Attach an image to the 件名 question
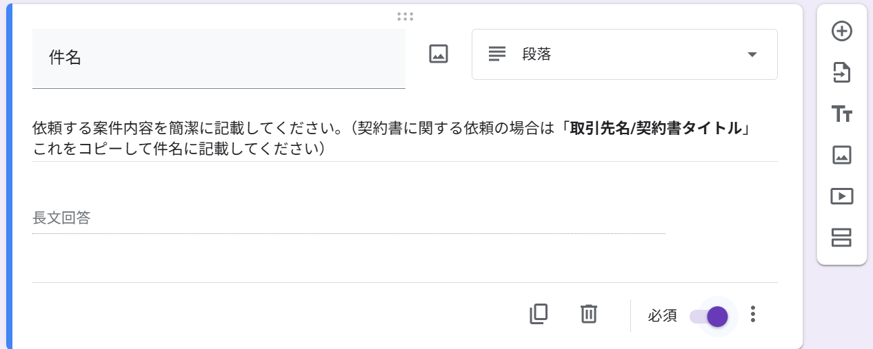This screenshot has height=349, width=873. point(439,54)
